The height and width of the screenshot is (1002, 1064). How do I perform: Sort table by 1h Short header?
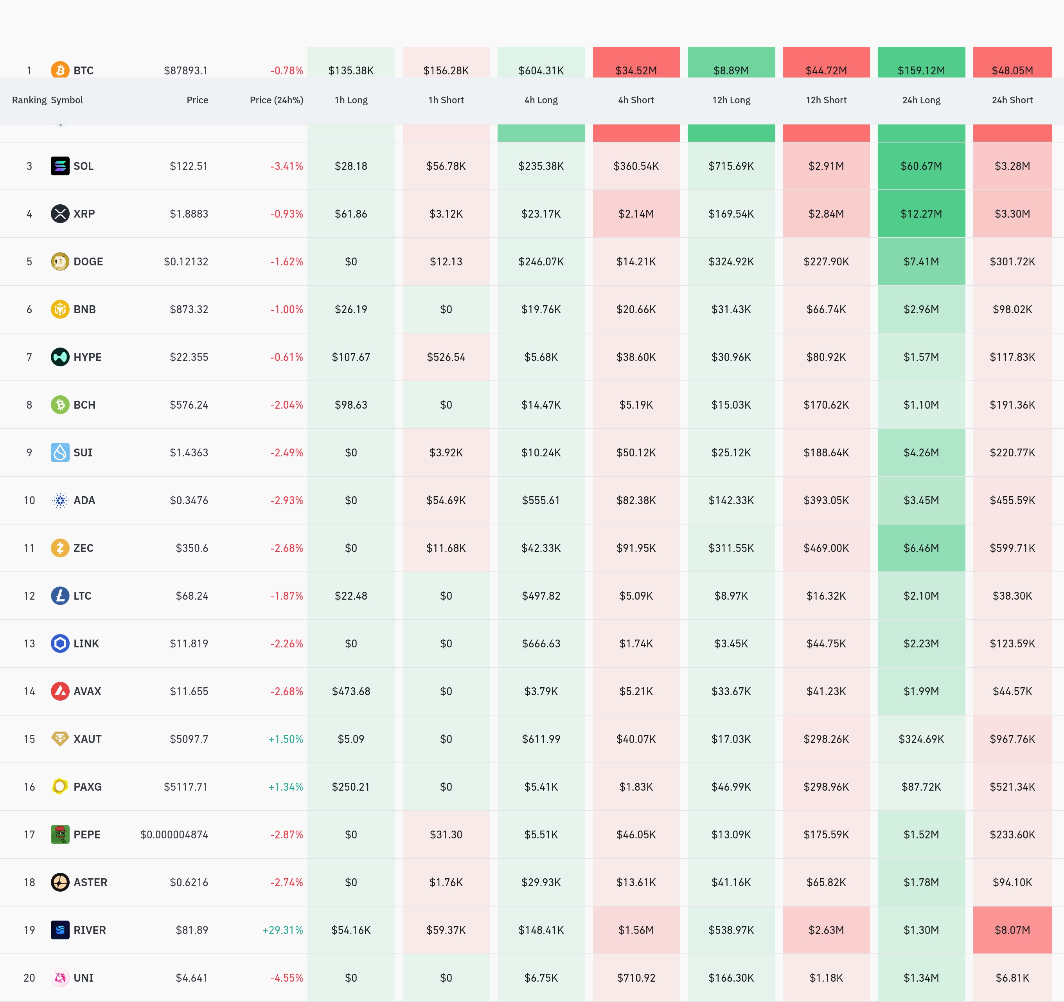446,100
